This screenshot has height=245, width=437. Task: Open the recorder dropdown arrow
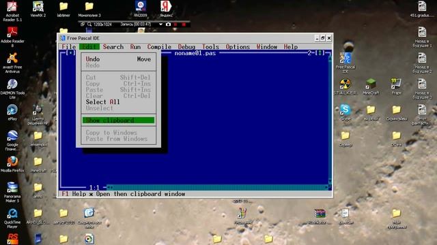161,24
